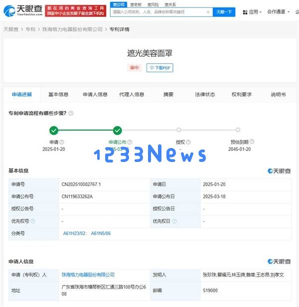The height and width of the screenshot is (307, 299).
Task: Open classification link A61N5/06
Action: 101,233
